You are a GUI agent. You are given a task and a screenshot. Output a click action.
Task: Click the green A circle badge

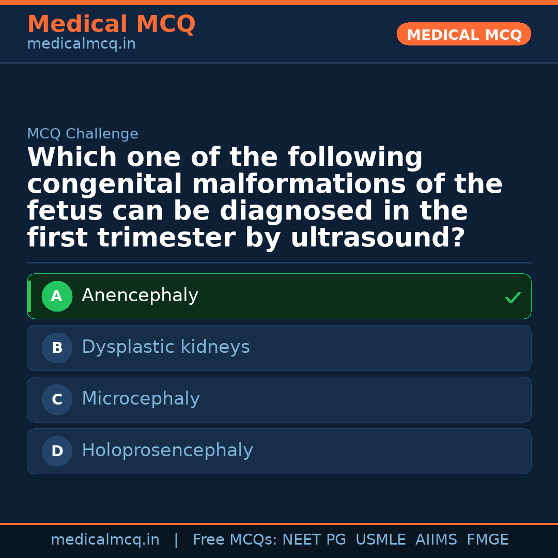coord(57,297)
